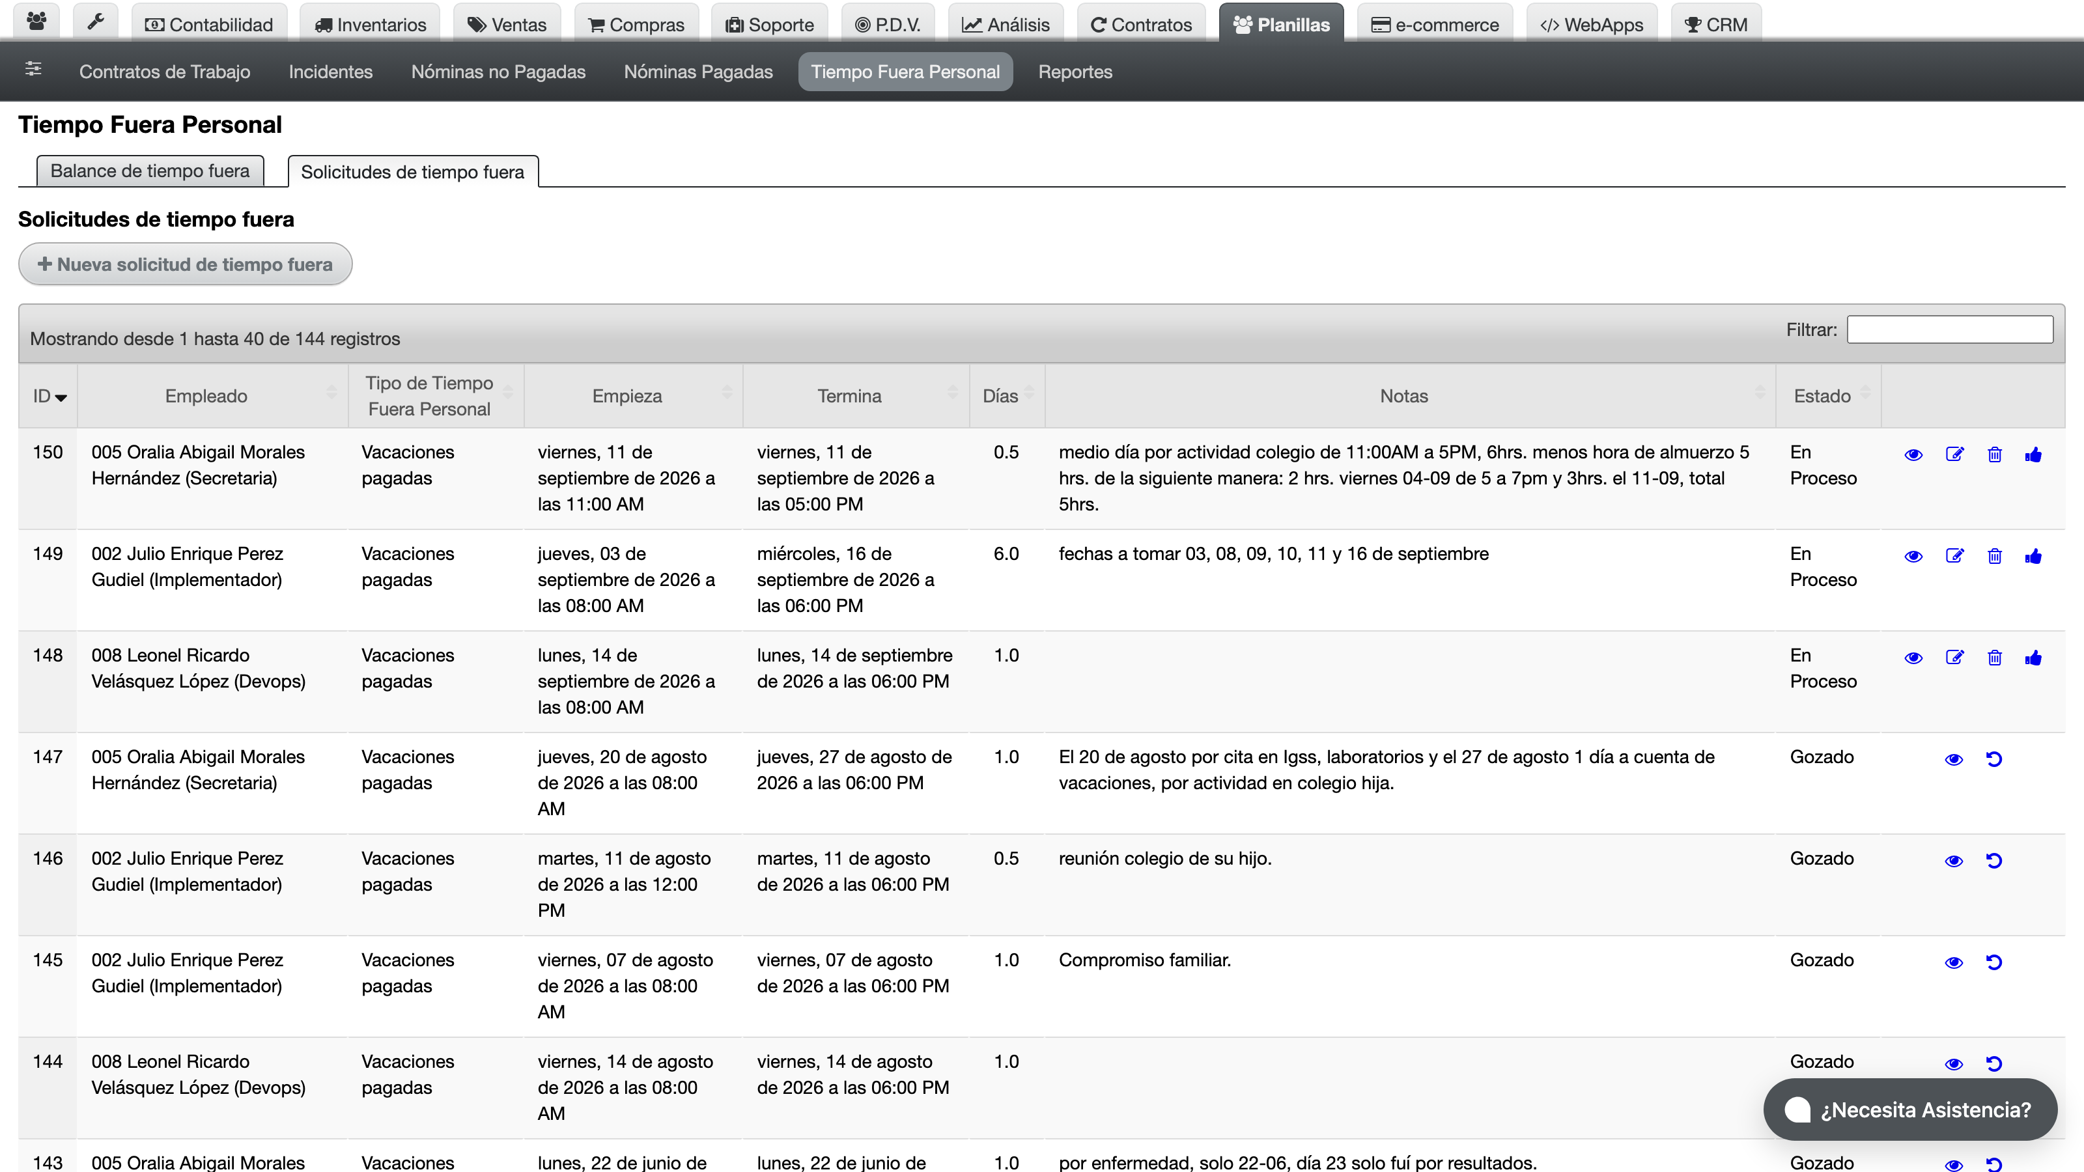Edit request 148 with pencil icon
Image resolution: width=2084 pixels, height=1172 pixels.
1954,658
